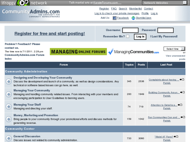Open the KarateForums.com link

tap(107, 3)
